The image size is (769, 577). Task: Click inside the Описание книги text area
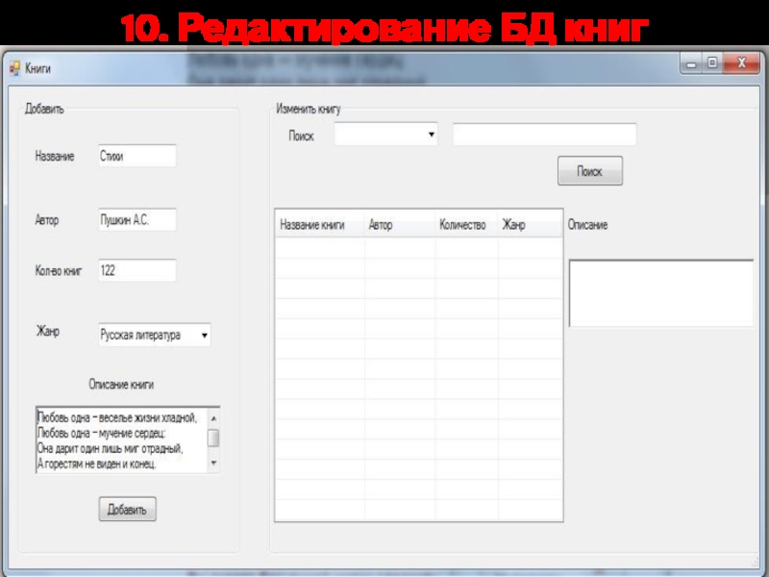[120, 440]
